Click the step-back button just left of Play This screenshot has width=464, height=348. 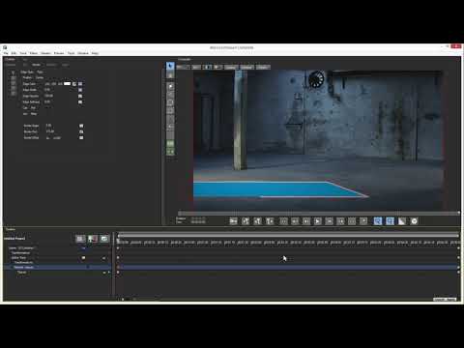(x=306, y=221)
